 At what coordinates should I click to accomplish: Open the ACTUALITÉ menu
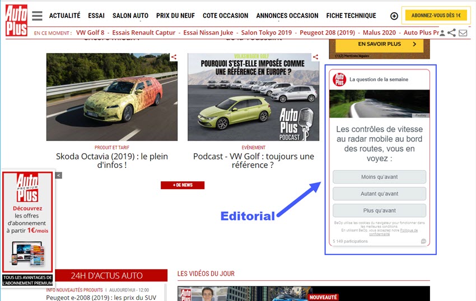pos(64,16)
